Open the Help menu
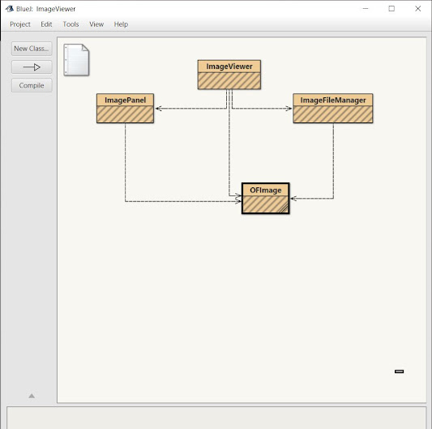This screenshot has width=432, height=429. pyautogui.click(x=121, y=24)
